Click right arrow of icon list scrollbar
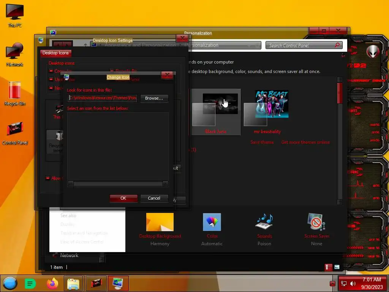 165,184
